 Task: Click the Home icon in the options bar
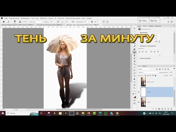(4, 22)
